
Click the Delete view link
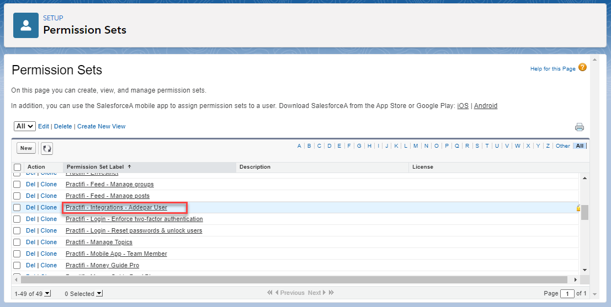tap(63, 126)
